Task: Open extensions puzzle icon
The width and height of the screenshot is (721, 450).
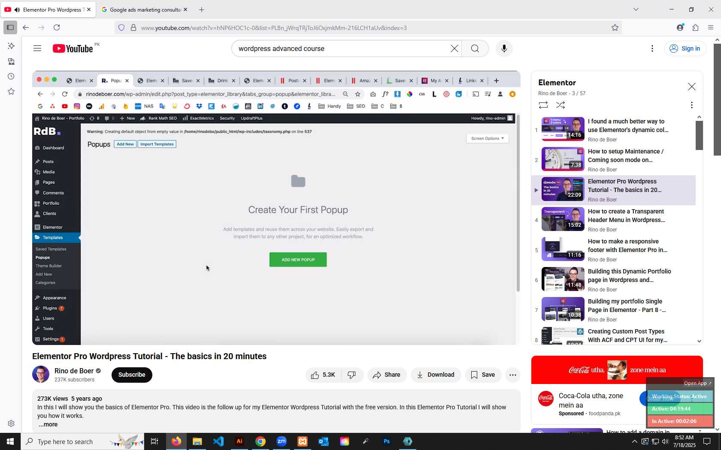Action: coord(696,27)
